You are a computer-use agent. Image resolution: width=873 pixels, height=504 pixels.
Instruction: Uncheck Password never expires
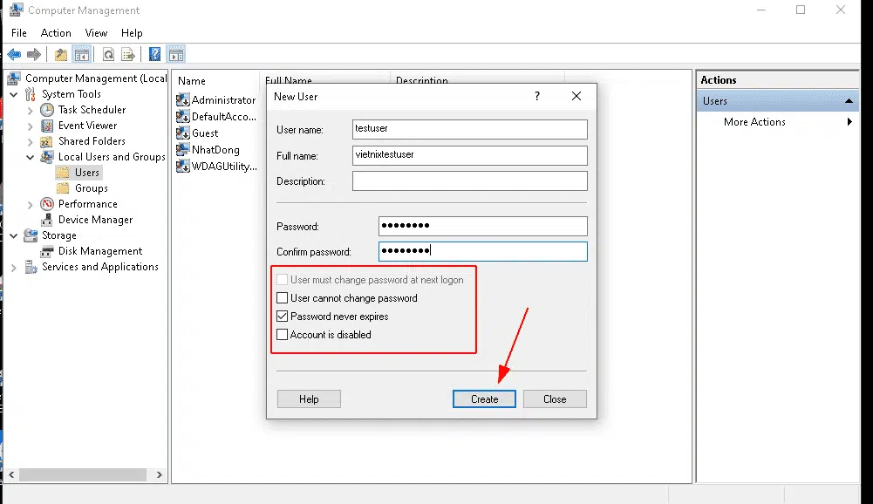click(282, 316)
